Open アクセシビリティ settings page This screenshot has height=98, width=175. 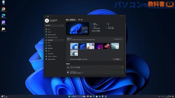click(x=54, y=54)
